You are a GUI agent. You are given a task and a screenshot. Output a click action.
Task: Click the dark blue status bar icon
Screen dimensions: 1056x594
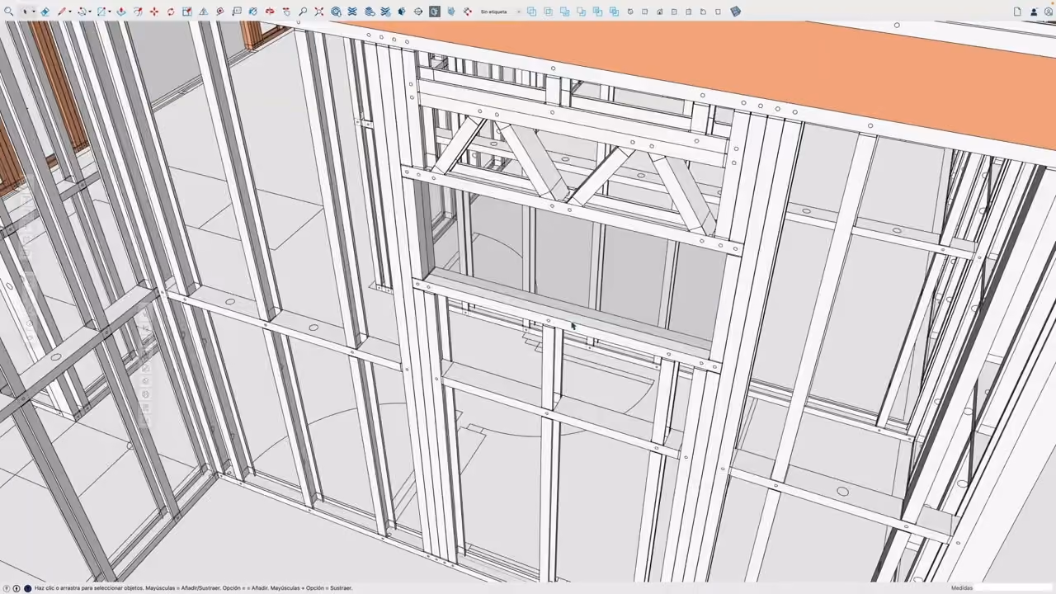[x=27, y=588]
